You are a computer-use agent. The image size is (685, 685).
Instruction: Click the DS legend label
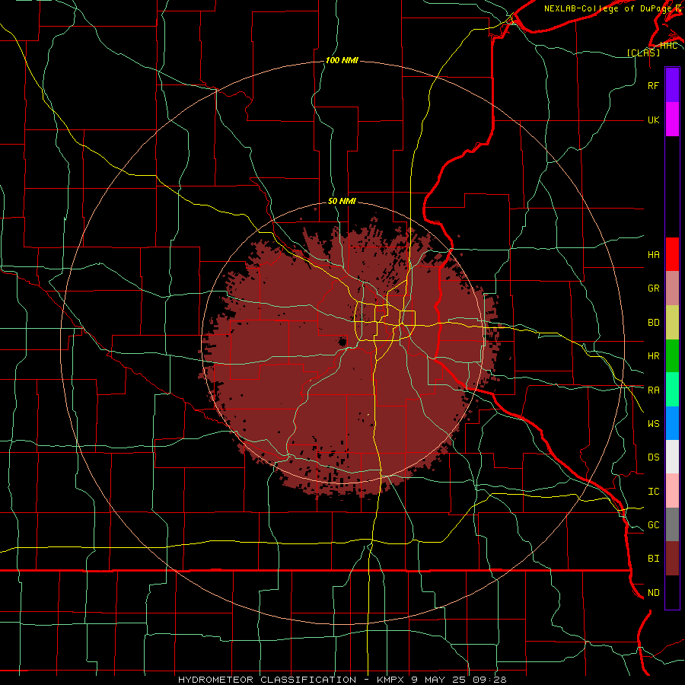(653, 457)
